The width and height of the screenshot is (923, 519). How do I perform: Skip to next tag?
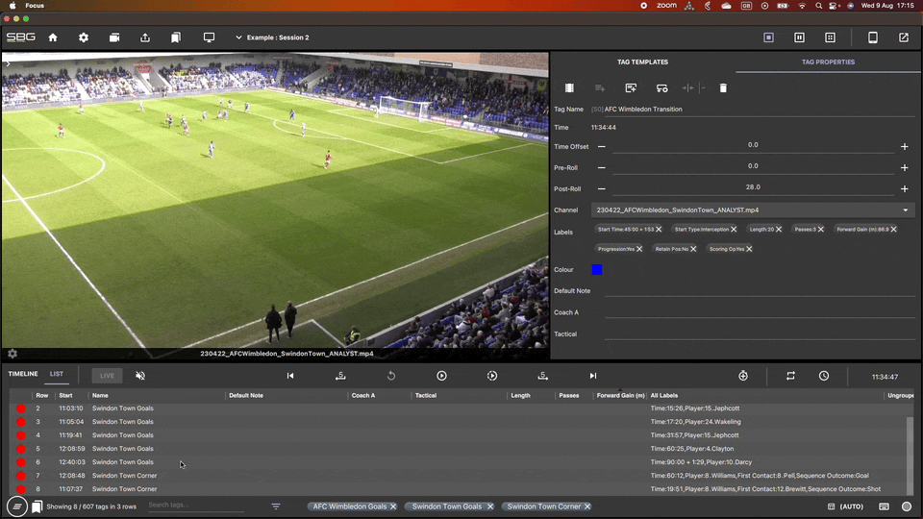[593, 376]
